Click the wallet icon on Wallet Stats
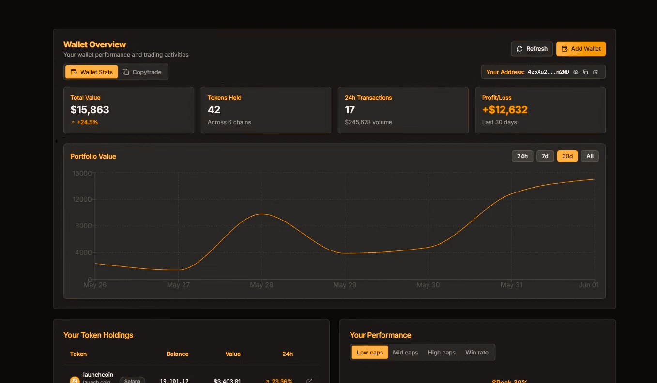Screen dimensions: 657x383 (x=74, y=72)
